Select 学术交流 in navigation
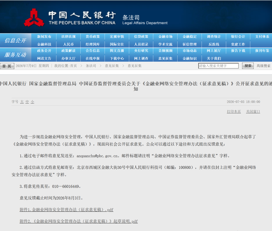 click(165, 44)
